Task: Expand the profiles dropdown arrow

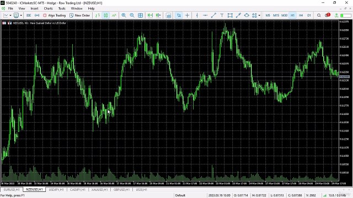Action: (x=21, y=15)
